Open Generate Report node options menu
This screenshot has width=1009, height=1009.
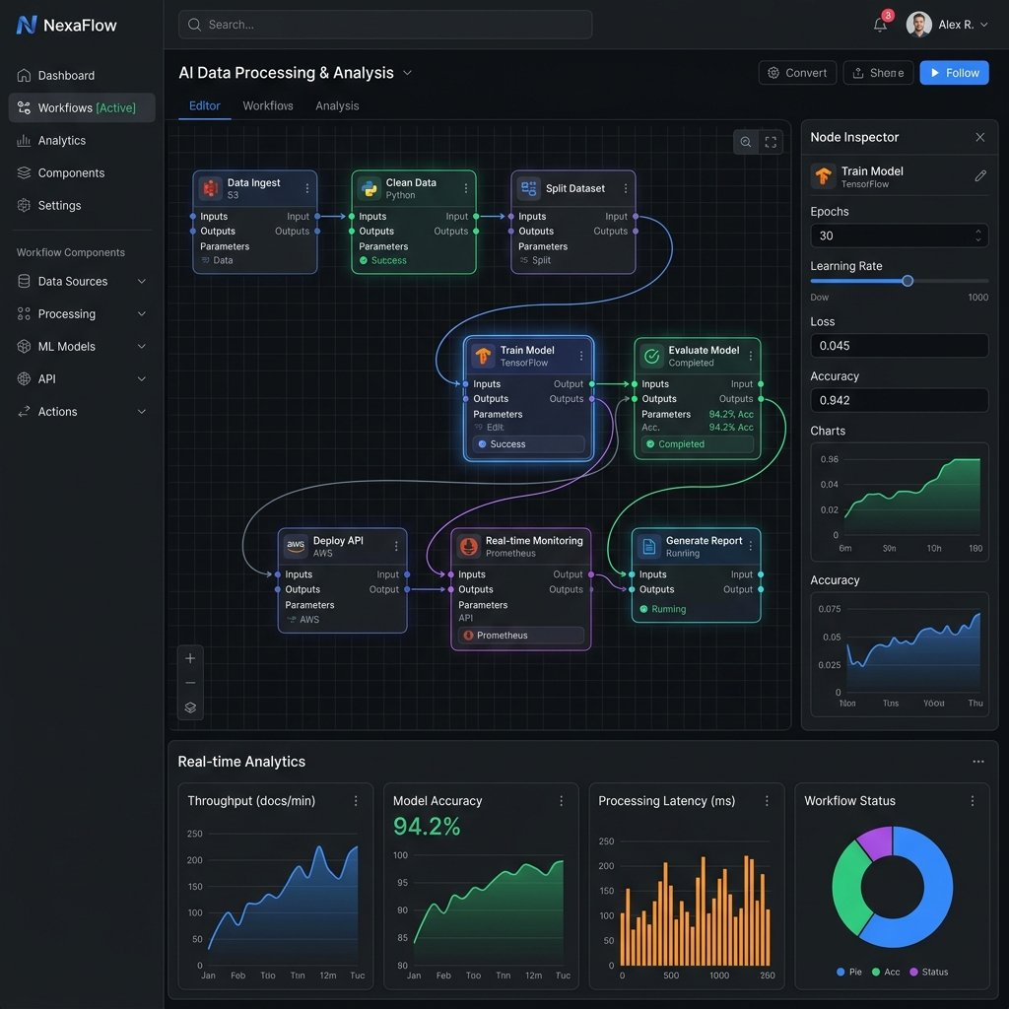[x=750, y=546]
